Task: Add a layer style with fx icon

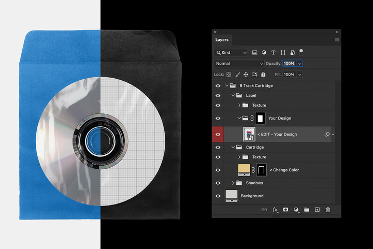Action: point(275,210)
